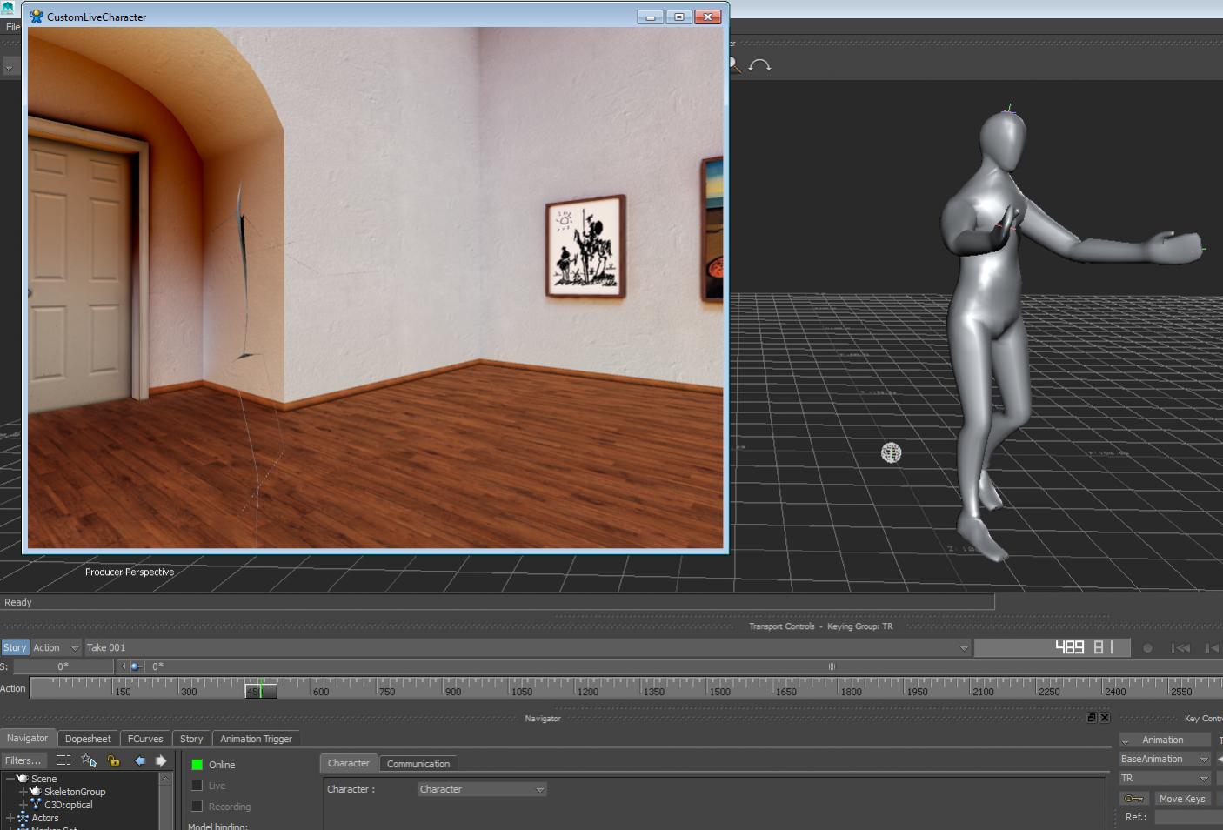Click the favorites star cursor icon
Viewport: 1223px width, 830px height.
(x=89, y=760)
